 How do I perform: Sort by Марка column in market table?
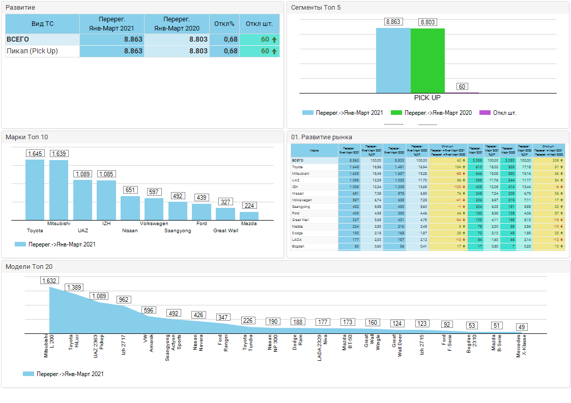coord(314,150)
